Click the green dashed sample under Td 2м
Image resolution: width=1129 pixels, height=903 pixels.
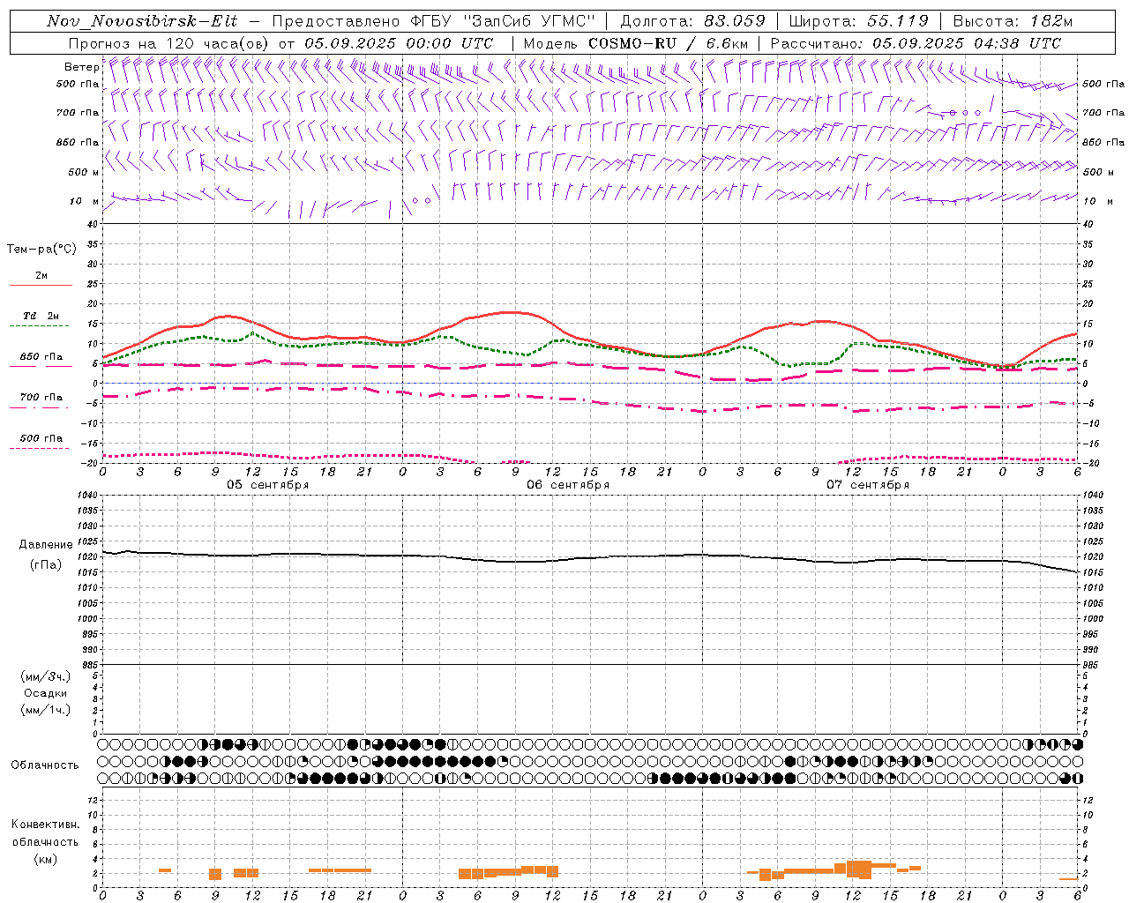(x=41, y=326)
